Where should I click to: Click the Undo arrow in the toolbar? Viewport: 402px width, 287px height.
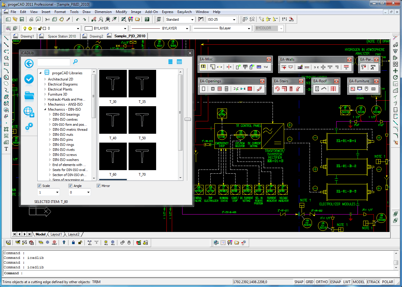pyautogui.click(x=78, y=20)
